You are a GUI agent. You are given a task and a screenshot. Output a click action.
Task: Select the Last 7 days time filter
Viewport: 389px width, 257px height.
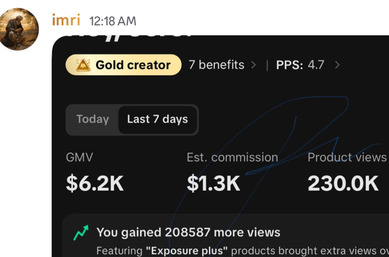(158, 119)
